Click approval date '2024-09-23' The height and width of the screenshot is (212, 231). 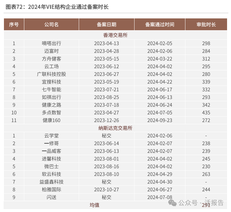160,120
